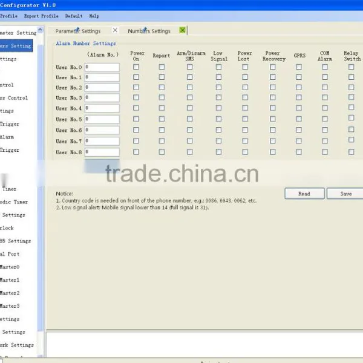Click the Read button
363x363 pixels.
pyautogui.click(x=304, y=194)
